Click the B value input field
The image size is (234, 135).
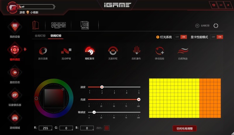pyautogui.click(x=87, y=128)
